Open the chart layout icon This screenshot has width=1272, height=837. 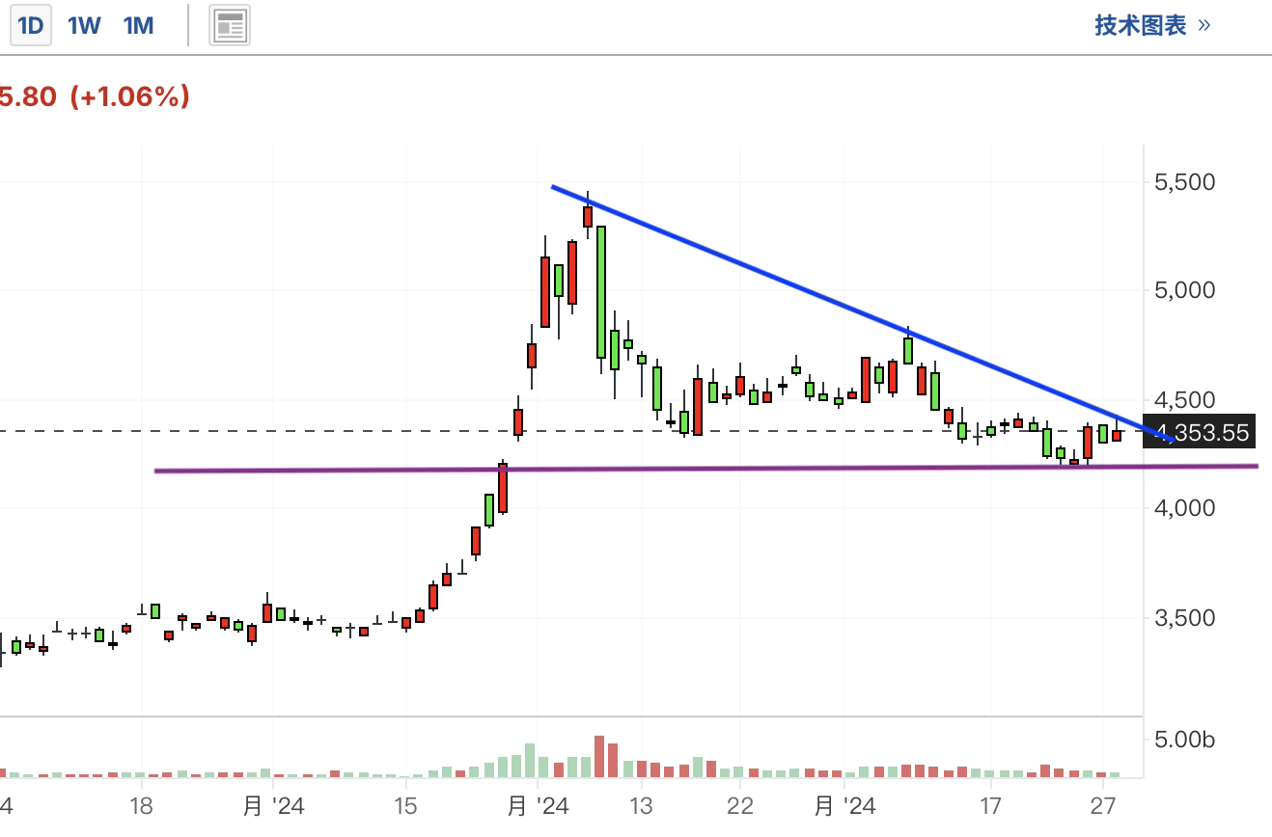(x=230, y=26)
